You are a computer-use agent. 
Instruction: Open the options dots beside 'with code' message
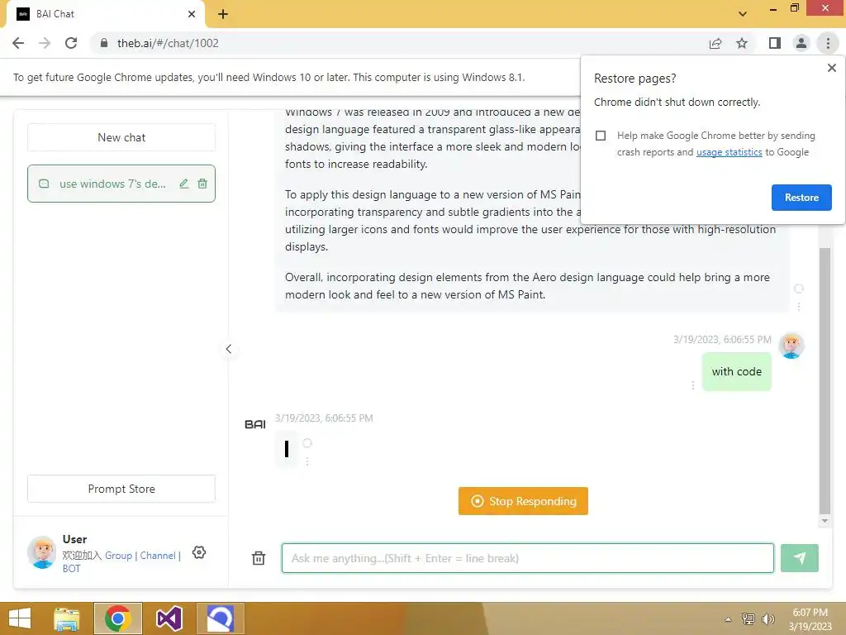[693, 385]
